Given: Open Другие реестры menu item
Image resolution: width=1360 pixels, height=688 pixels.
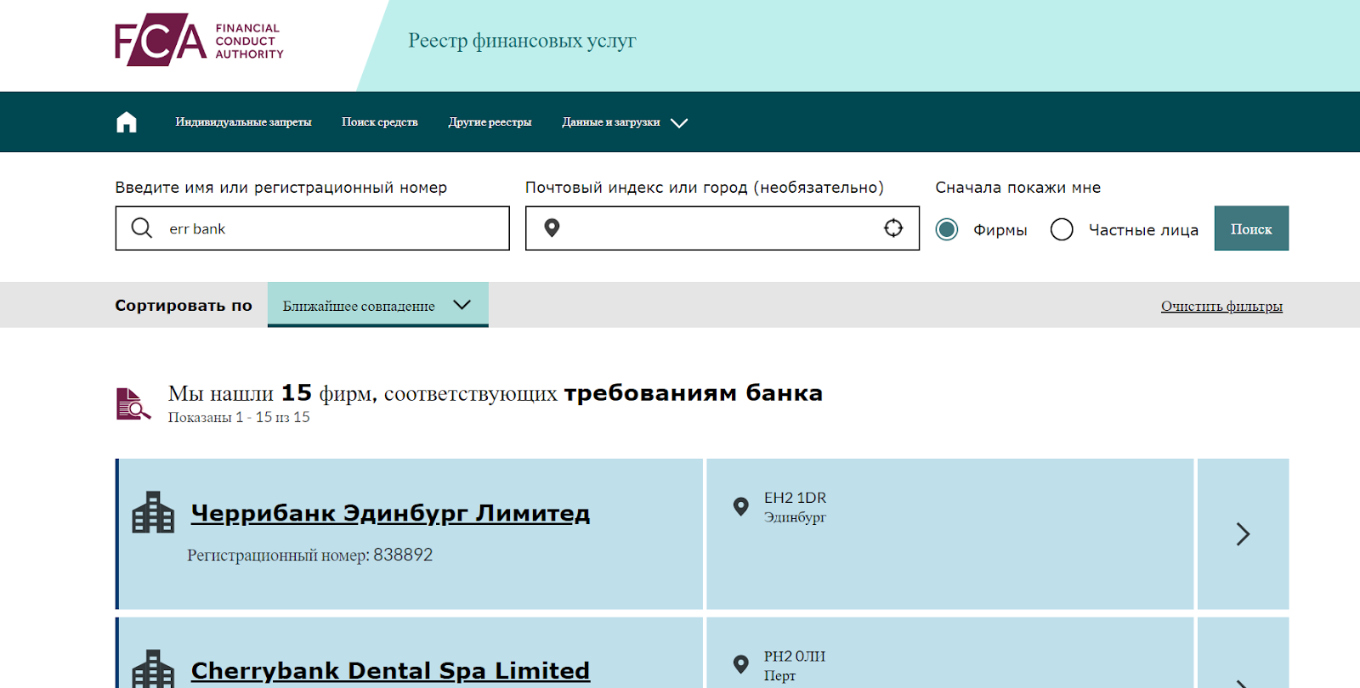Looking at the screenshot, I should click(x=490, y=122).
